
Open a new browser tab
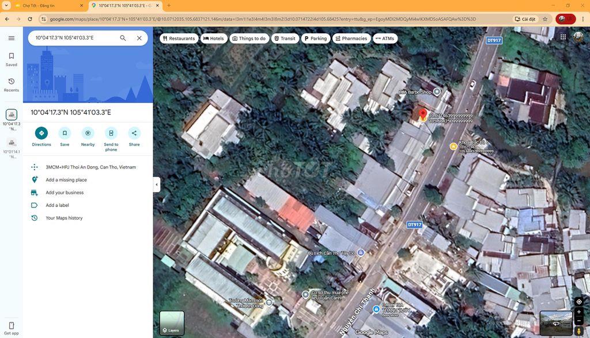point(169,6)
